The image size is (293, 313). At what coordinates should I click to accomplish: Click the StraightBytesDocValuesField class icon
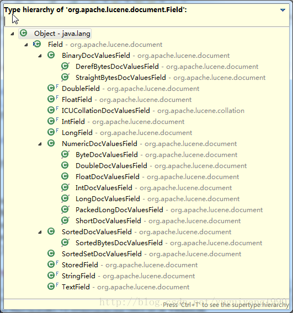(x=65, y=77)
